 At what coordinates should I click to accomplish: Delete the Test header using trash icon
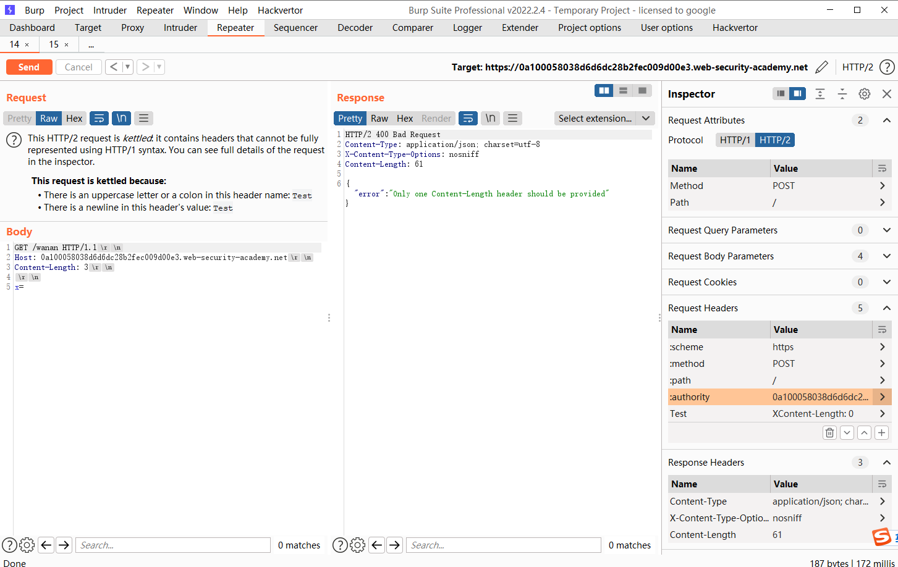pos(829,432)
